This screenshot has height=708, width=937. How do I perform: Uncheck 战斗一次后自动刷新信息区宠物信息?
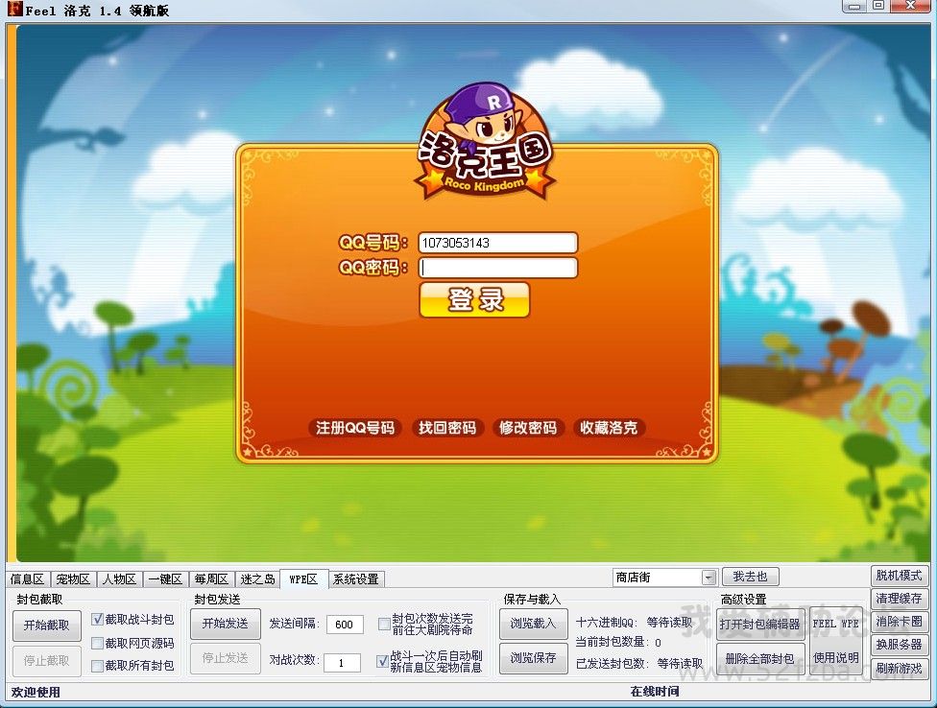(382, 661)
